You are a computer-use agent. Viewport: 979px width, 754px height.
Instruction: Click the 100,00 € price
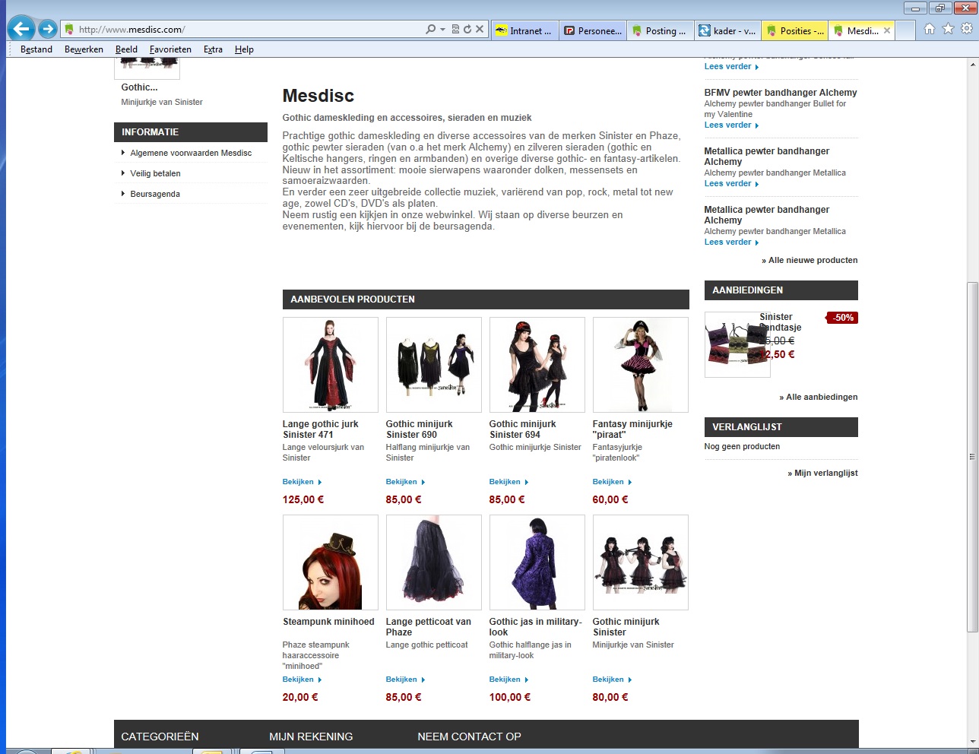pos(510,697)
